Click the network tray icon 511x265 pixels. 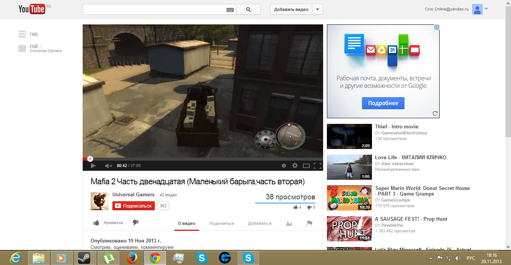coord(449,258)
